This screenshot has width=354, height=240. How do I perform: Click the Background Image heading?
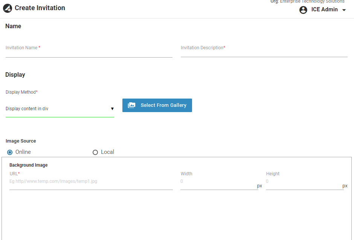(29, 165)
